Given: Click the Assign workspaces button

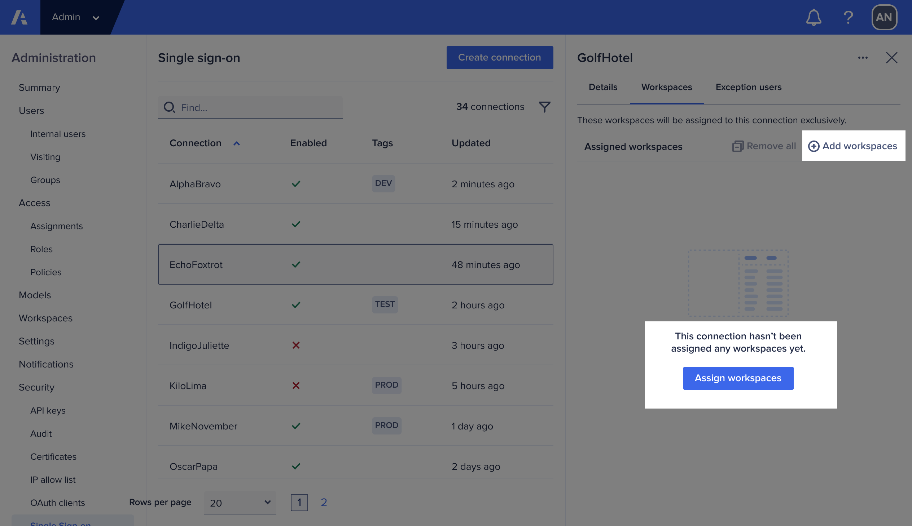Looking at the screenshot, I should [x=738, y=378].
